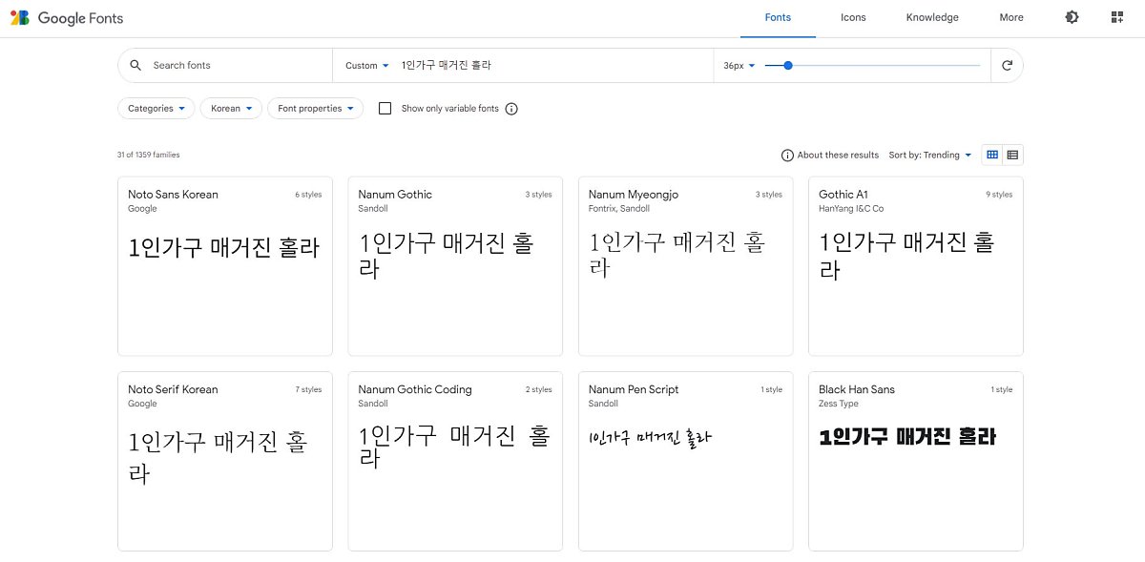Select the Fonts tab
This screenshot has width=1145, height=562.
click(x=778, y=17)
